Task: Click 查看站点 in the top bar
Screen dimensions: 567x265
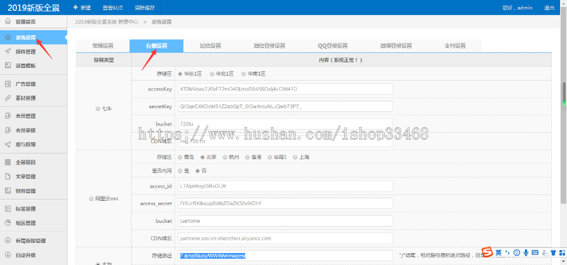Action: (113, 8)
